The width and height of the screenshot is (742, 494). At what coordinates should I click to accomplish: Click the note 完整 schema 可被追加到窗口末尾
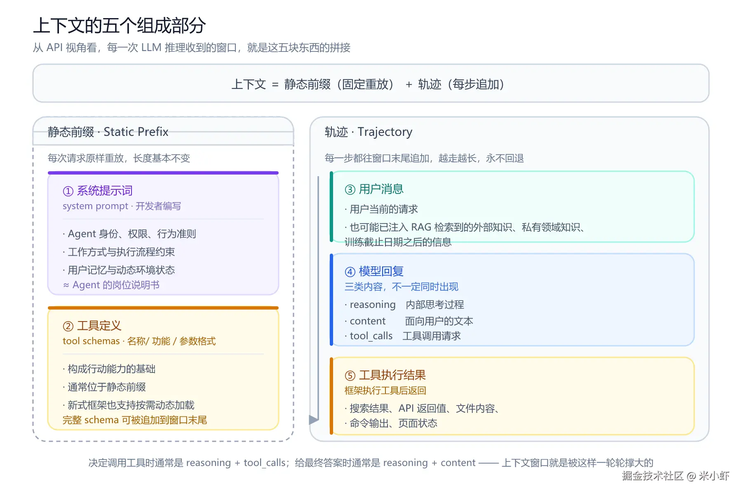(x=135, y=420)
